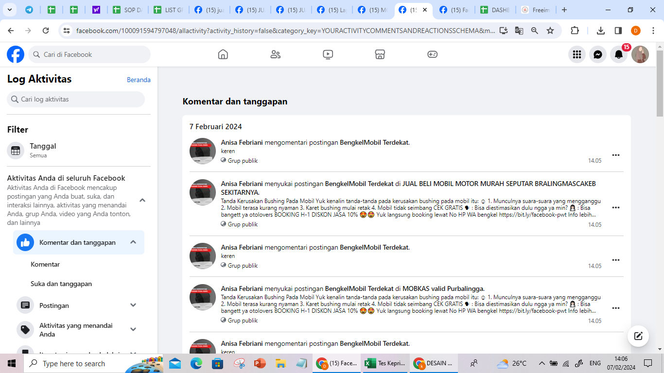Start a new message with the compose icon
The image size is (664, 373).
pos(638,336)
